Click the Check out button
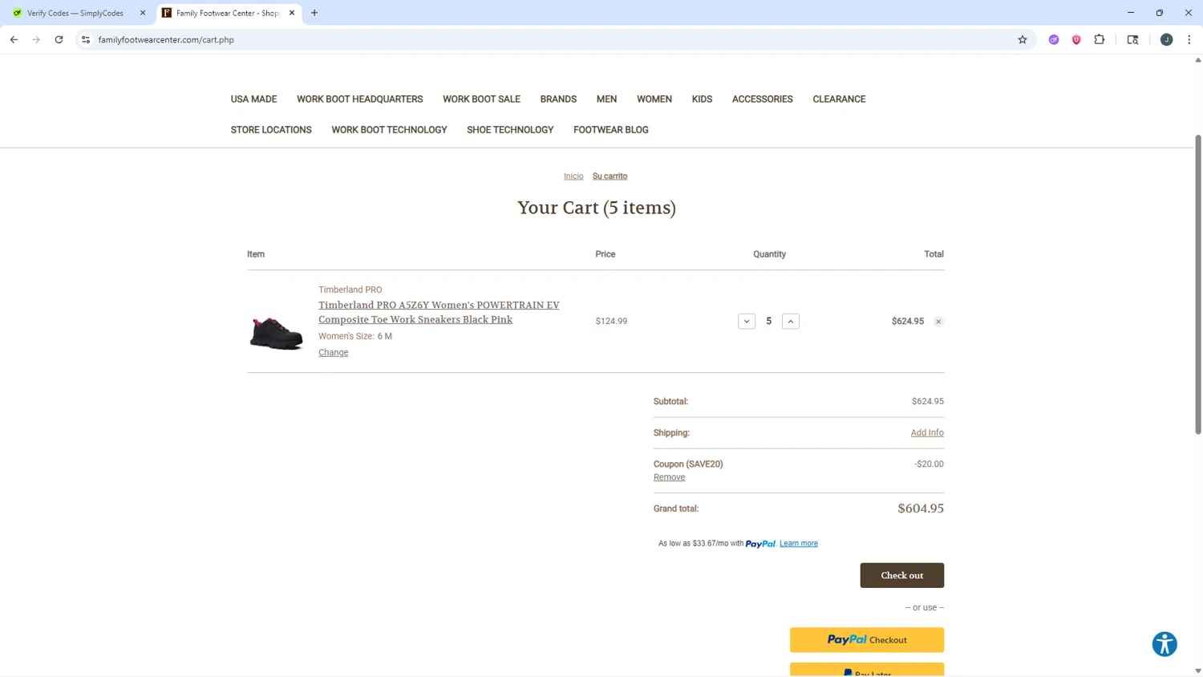This screenshot has width=1203, height=677. 901,575
